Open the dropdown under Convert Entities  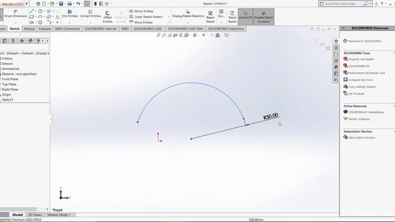point(90,23)
